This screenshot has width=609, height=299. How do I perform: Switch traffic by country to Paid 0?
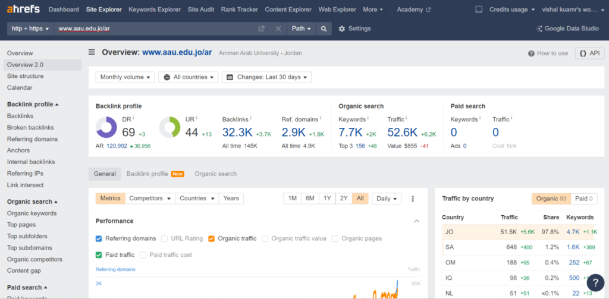tap(584, 199)
